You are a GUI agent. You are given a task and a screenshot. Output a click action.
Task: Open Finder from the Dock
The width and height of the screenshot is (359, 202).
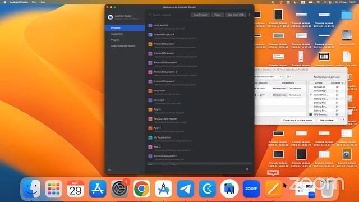tap(32, 189)
